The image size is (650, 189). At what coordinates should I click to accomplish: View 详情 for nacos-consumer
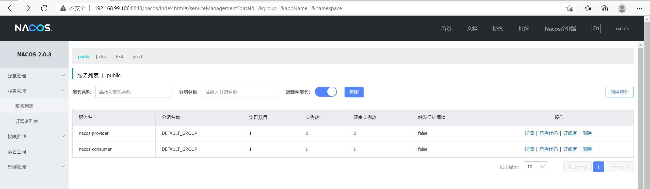pos(529,149)
